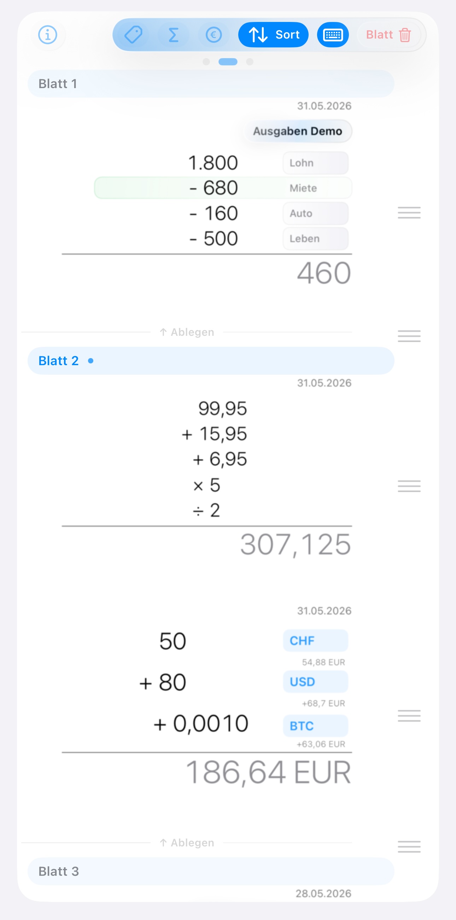
Task: Delete sheet with Blatt trash button
Action: tap(389, 35)
